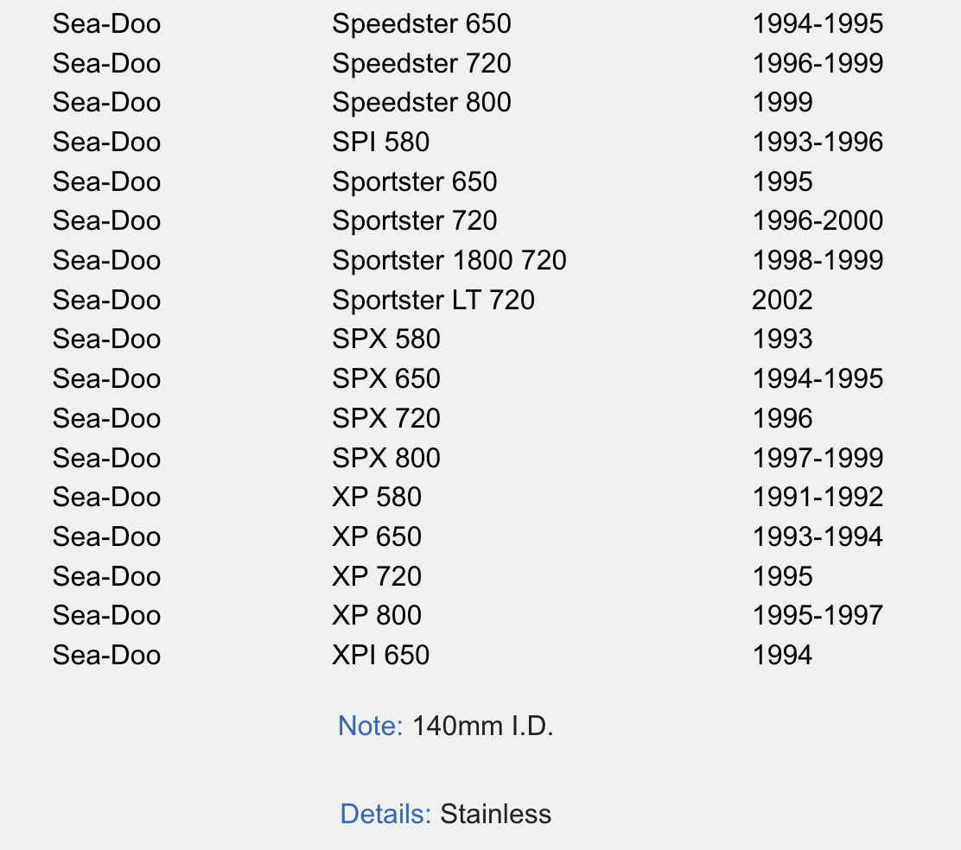Select the 2002 year value
The height and width of the screenshot is (850, 961).
coord(782,301)
